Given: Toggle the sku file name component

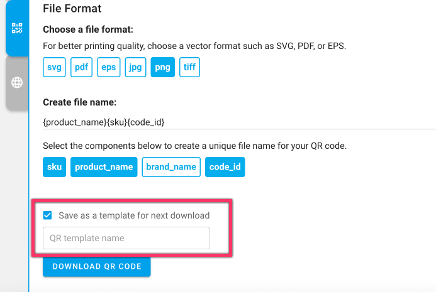Looking at the screenshot, I should (x=54, y=167).
